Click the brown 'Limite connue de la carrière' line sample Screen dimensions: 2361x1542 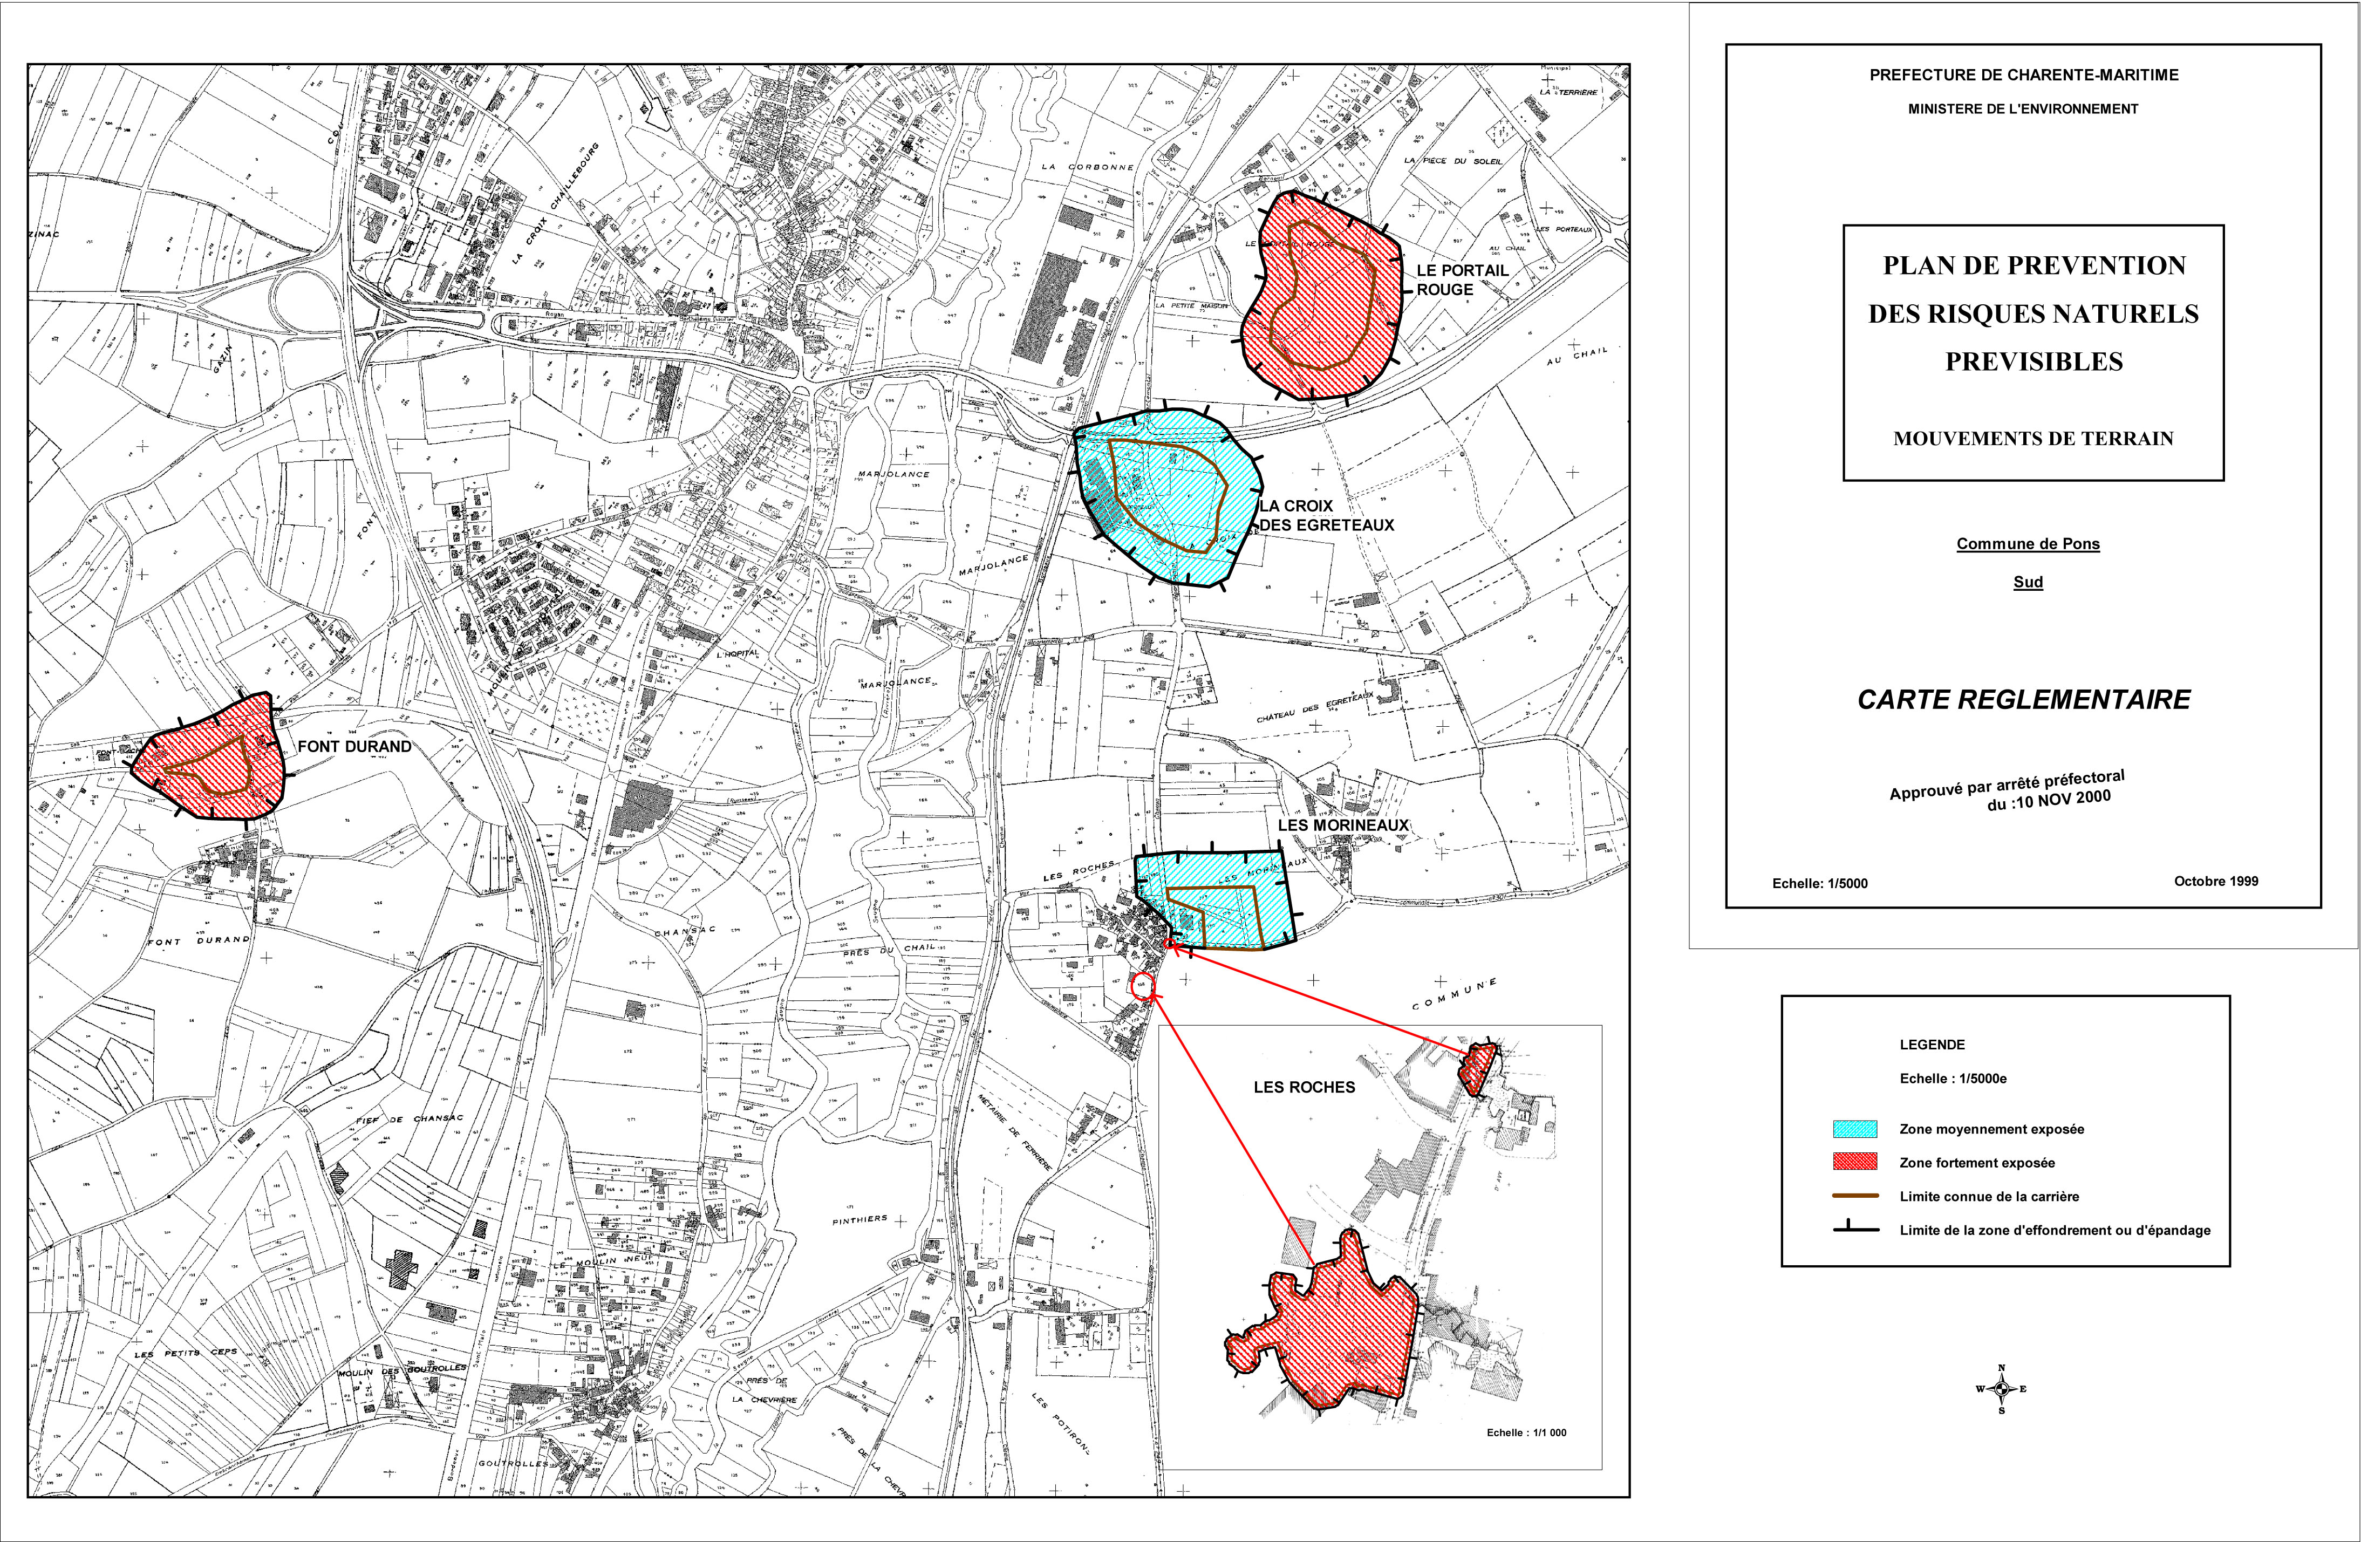point(1855,1197)
